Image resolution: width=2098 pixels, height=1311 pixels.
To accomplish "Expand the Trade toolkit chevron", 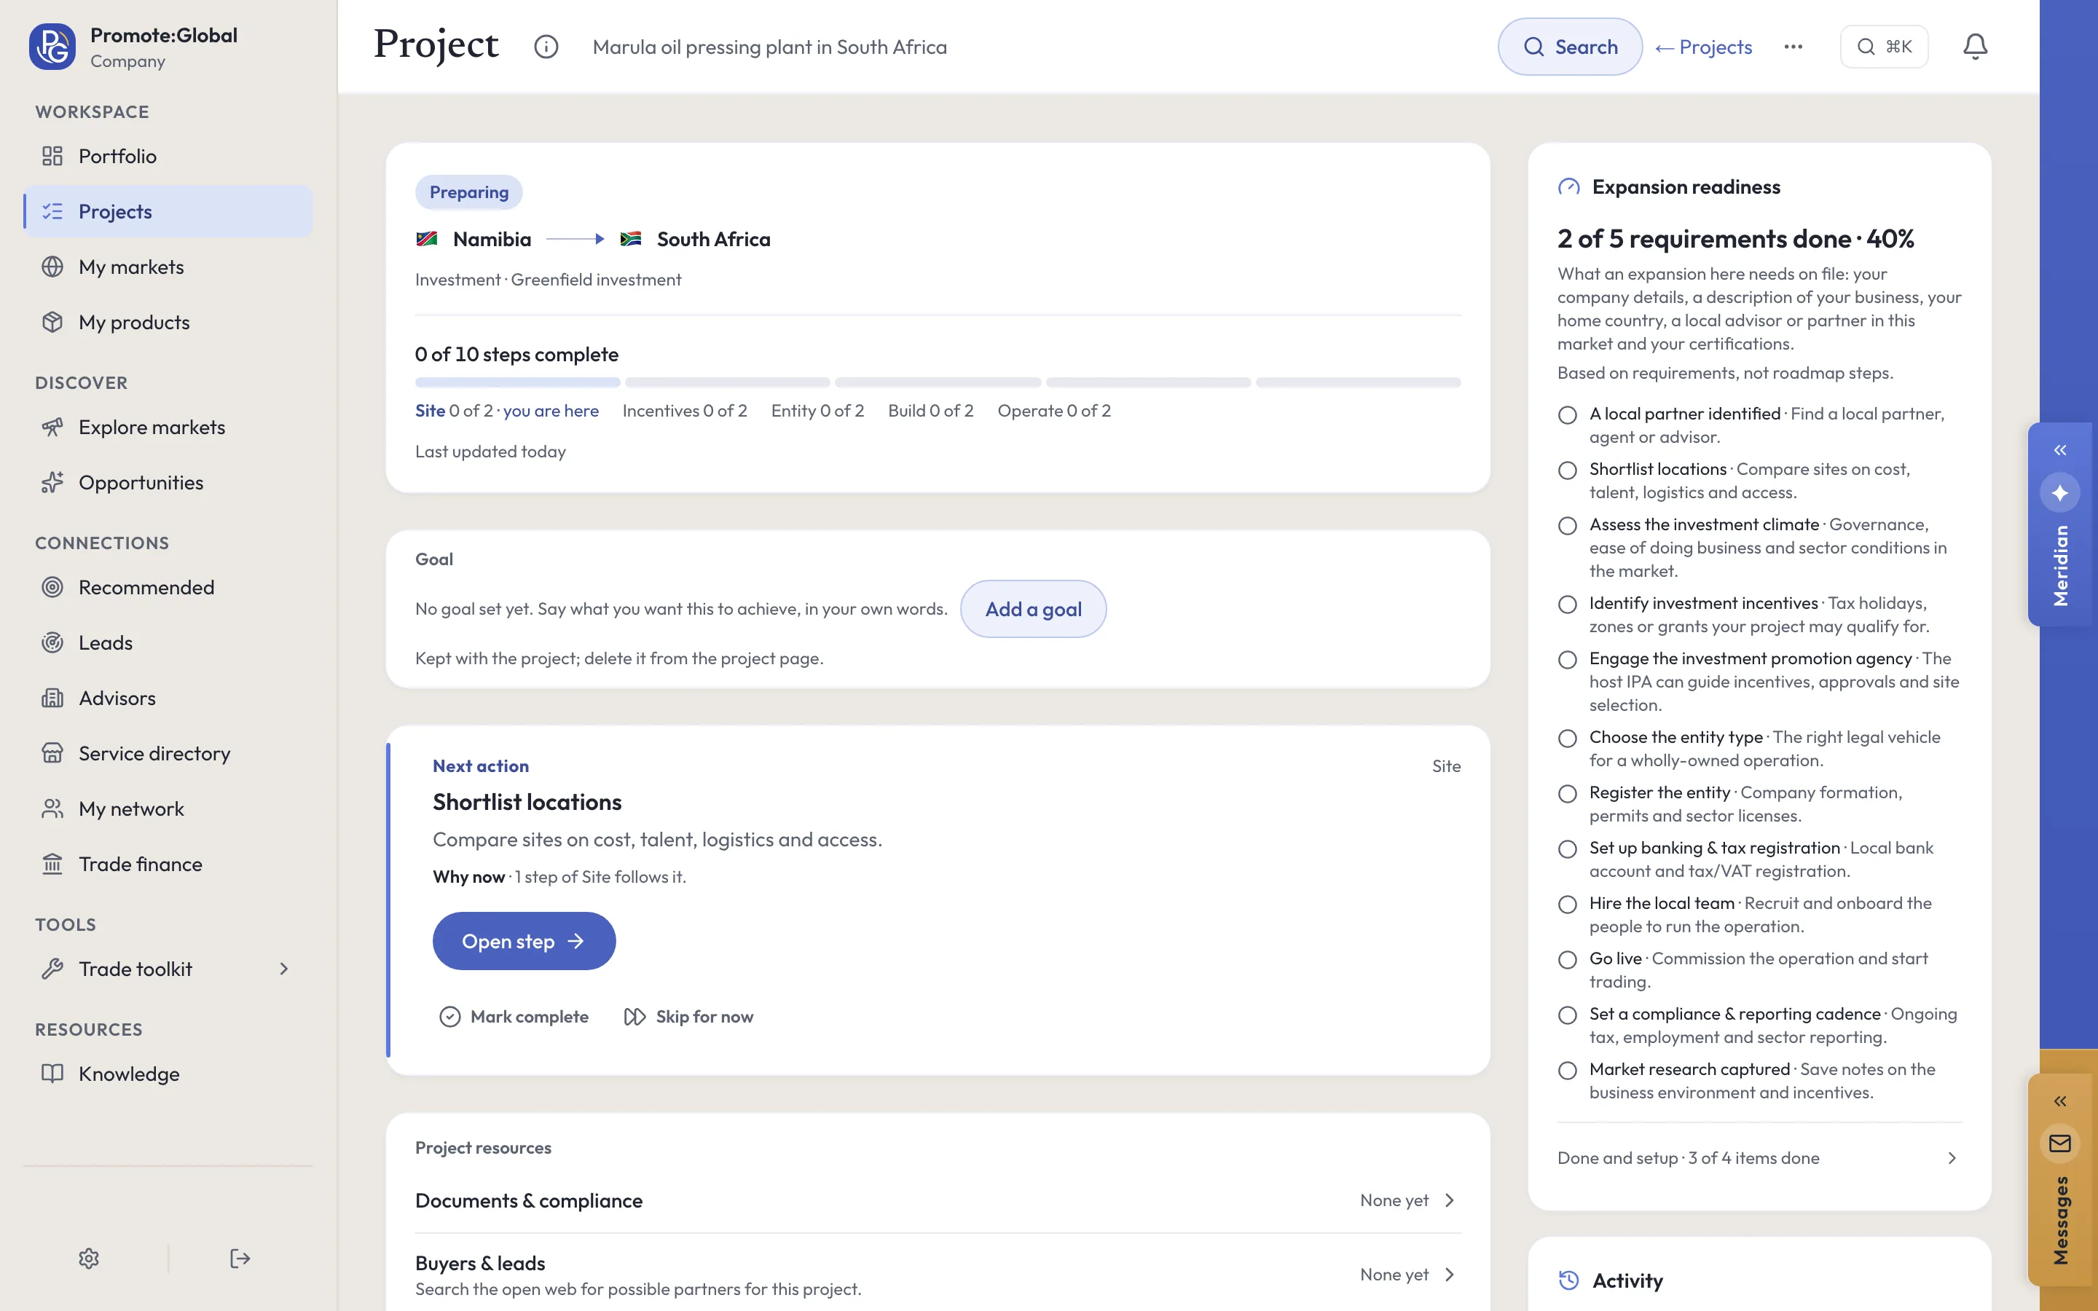I will tap(283, 969).
